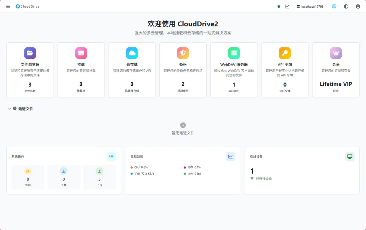Open the 文件浏览器 folder icon
The width and height of the screenshot is (366, 230).
click(x=30, y=53)
